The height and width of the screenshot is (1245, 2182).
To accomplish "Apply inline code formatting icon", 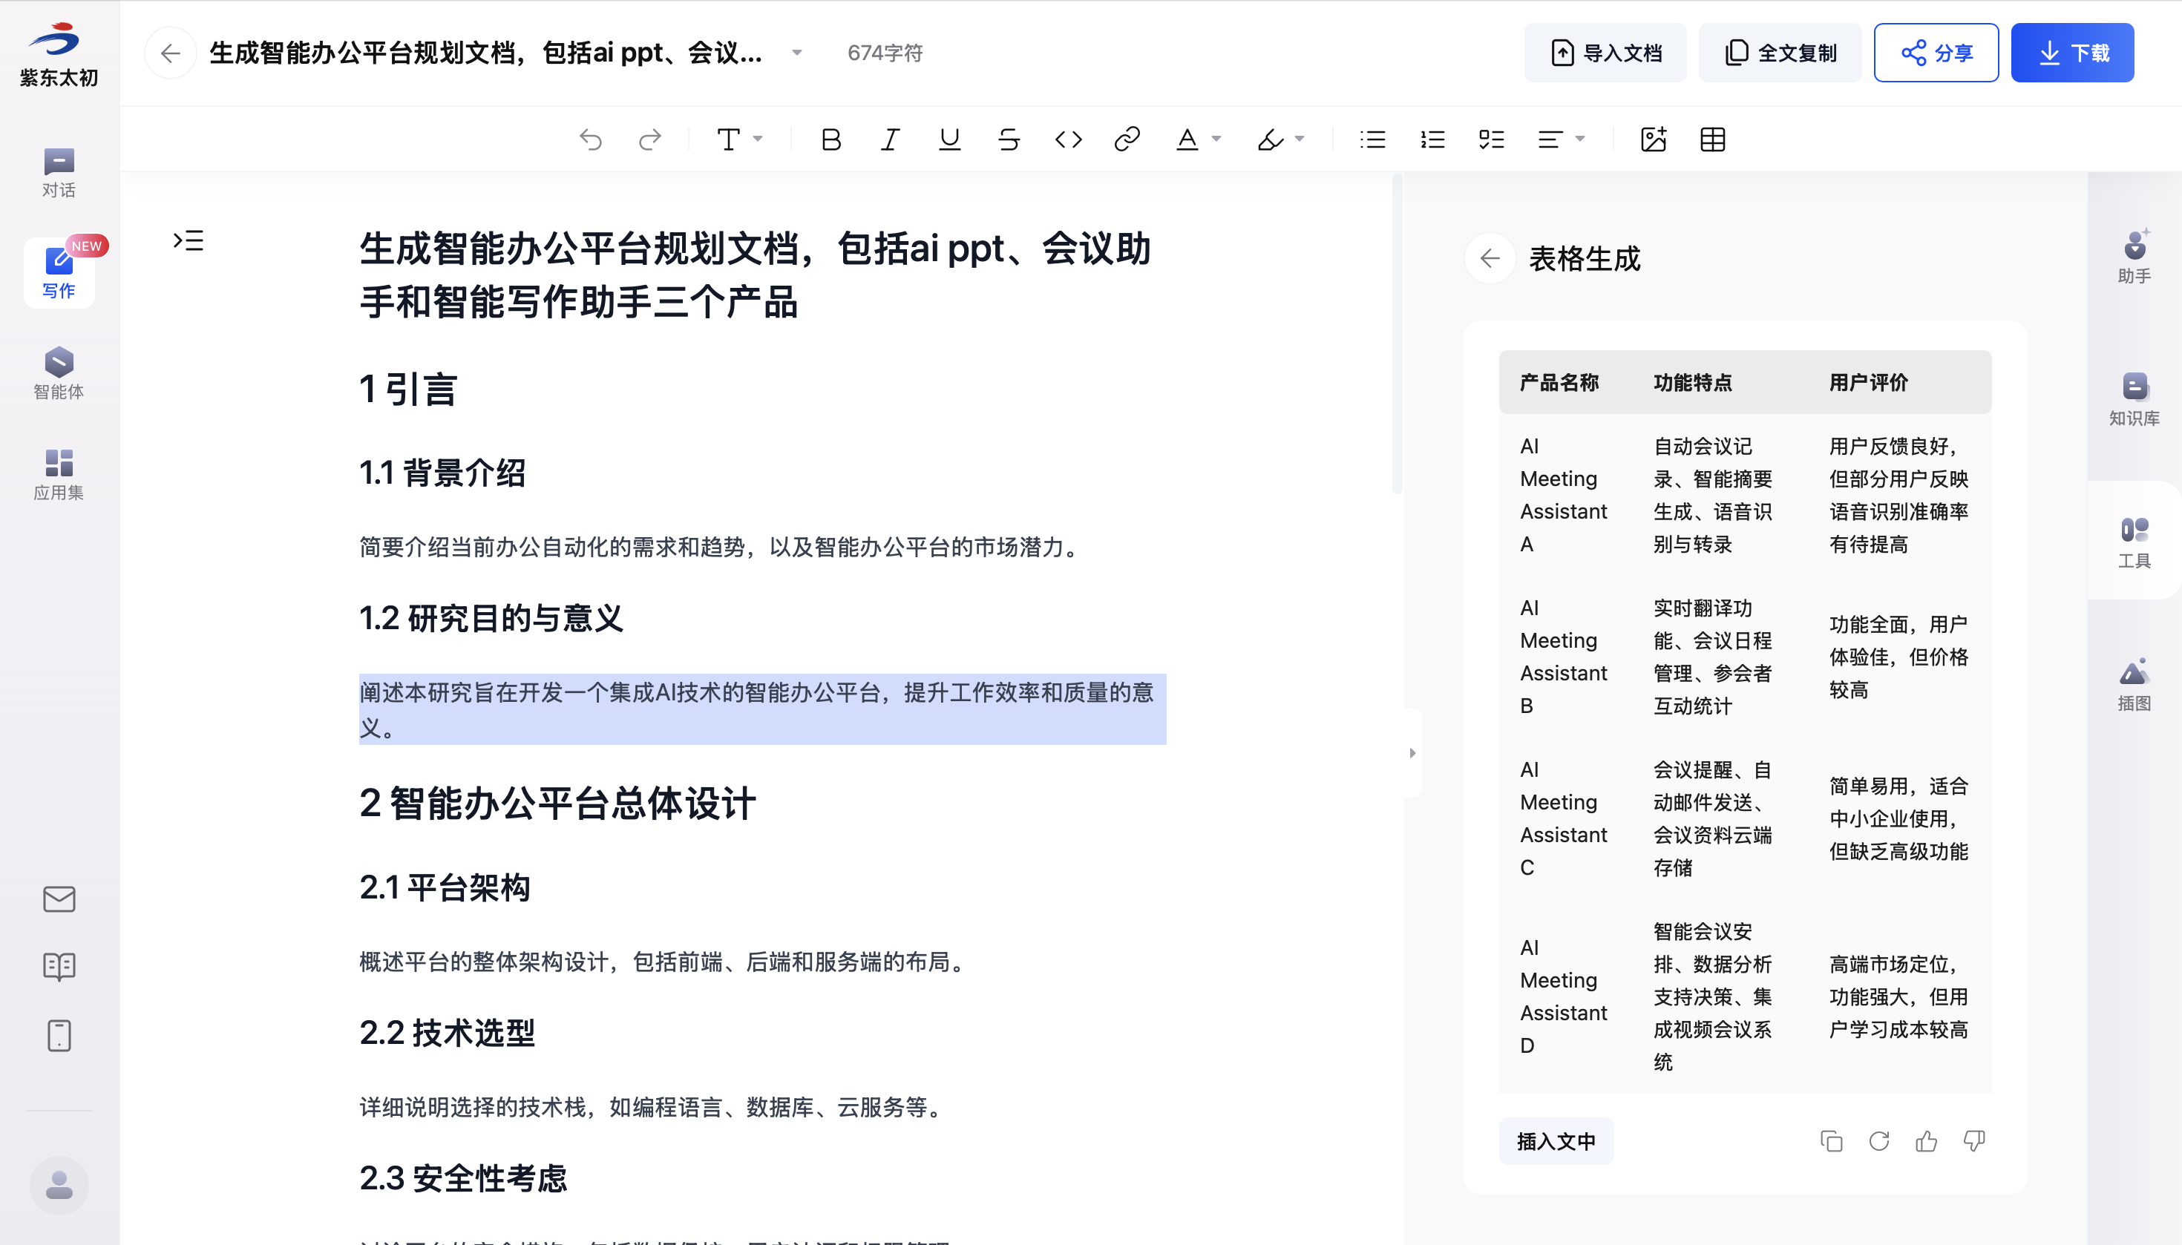I will pos(1067,139).
